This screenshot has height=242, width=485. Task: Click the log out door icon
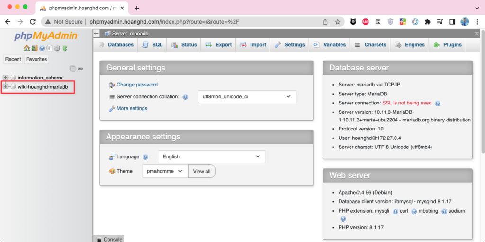tap(34, 48)
